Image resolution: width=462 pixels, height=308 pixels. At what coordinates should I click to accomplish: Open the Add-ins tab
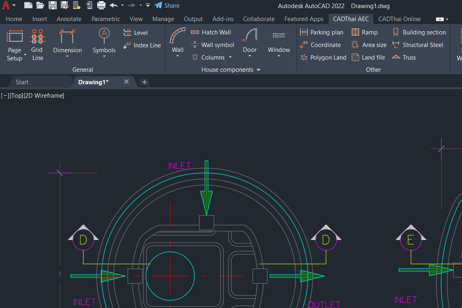tap(223, 19)
